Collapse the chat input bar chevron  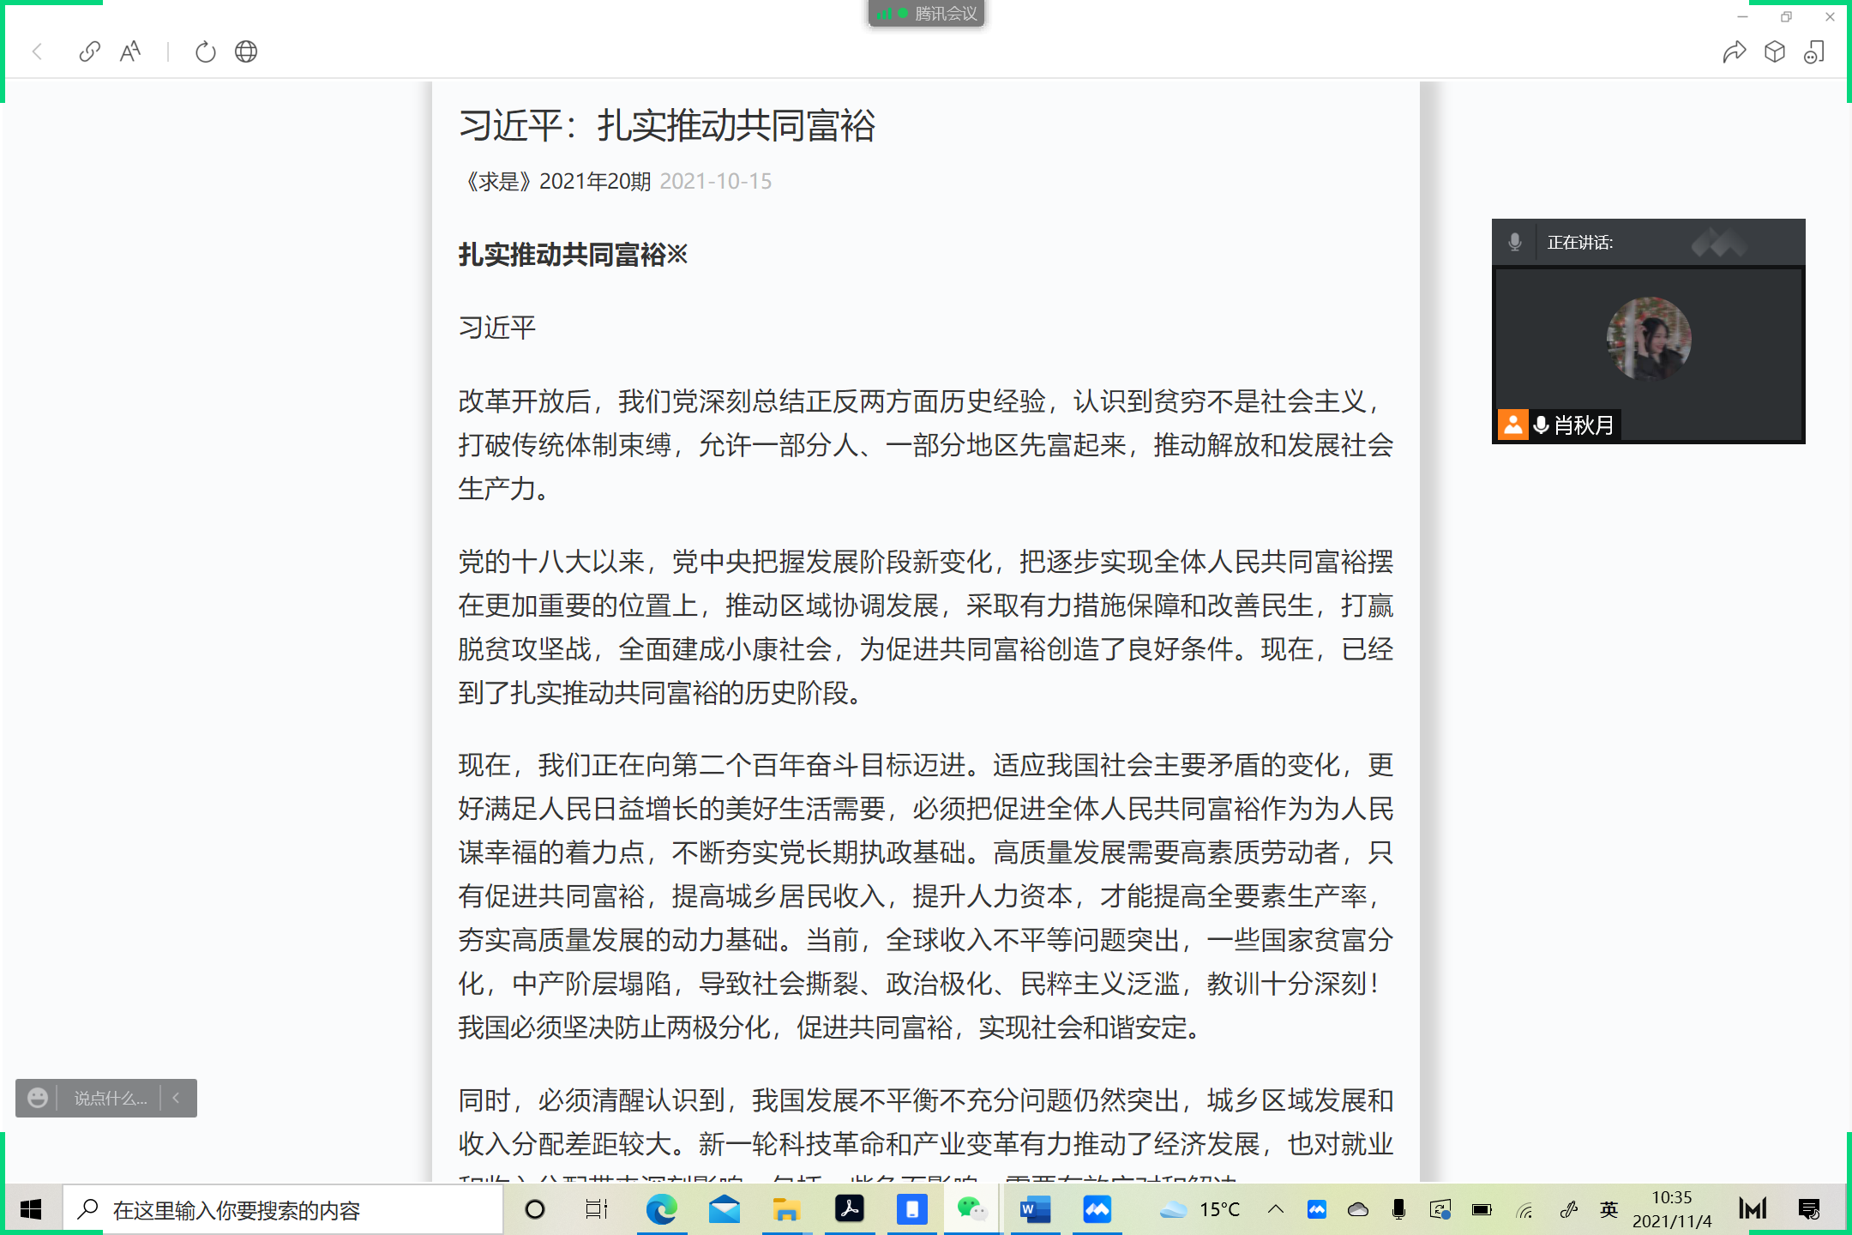(x=177, y=1098)
